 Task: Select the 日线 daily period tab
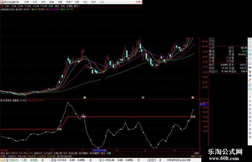click(x=51, y=6)
